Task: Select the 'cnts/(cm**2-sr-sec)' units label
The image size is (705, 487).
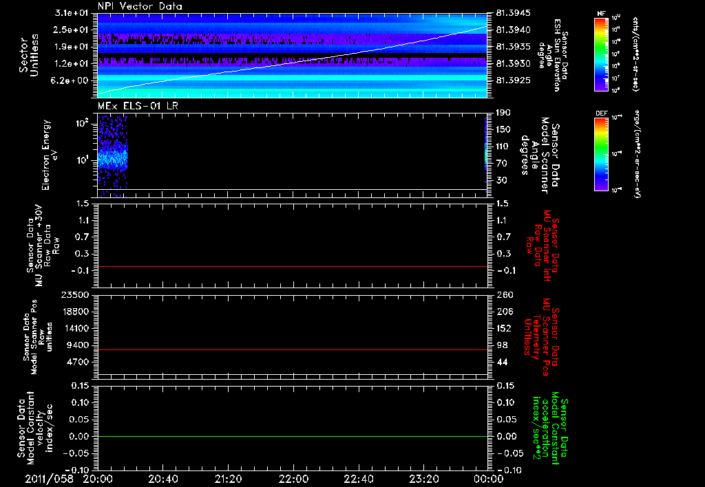Action: pos(635,54)
